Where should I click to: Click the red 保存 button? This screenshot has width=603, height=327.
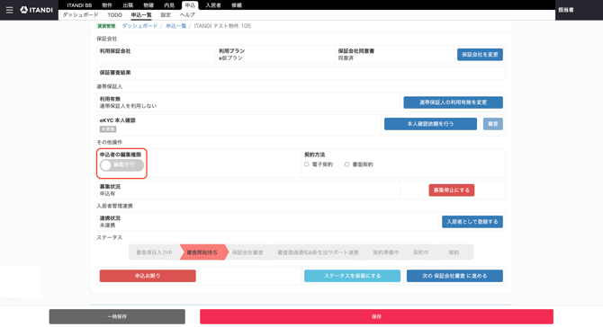376,316
